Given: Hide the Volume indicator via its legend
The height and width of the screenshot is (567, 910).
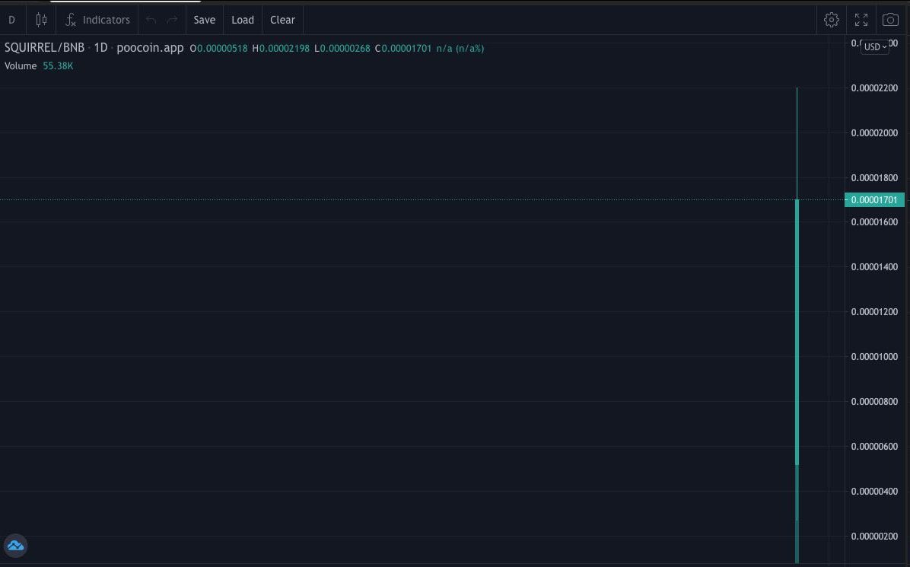Looking at the screenshot, I should (x=20, y=65).
